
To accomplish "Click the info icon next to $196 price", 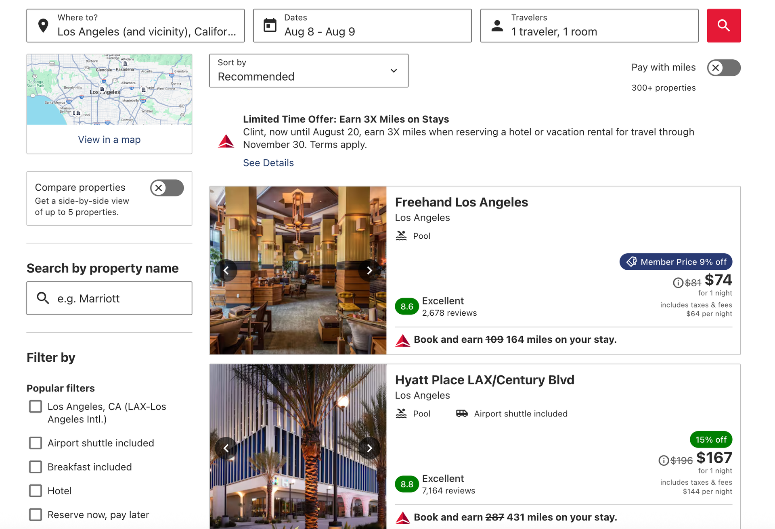I will click(x=664, y=460).
